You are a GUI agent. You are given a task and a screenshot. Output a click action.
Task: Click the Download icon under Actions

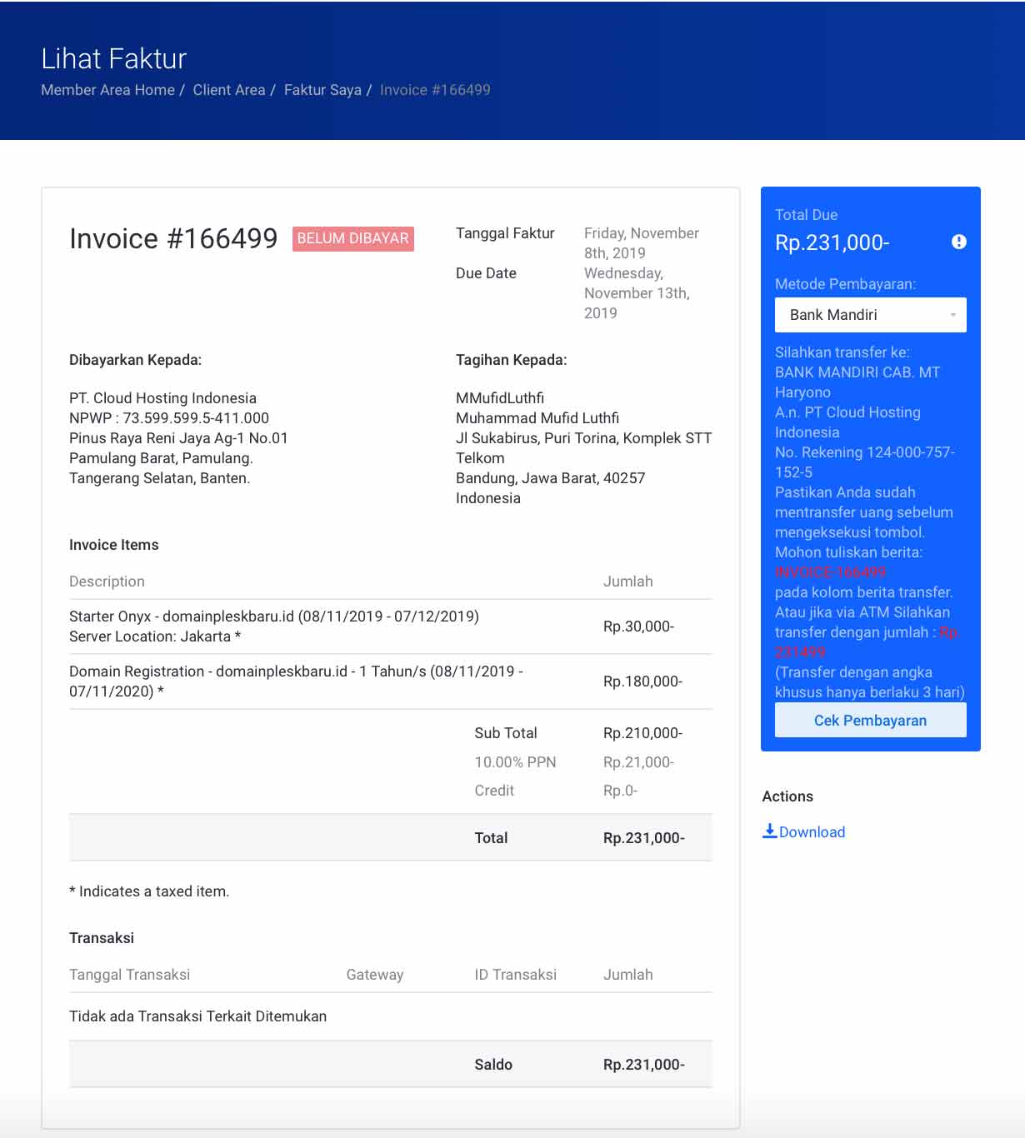click(x=770, y=830)
